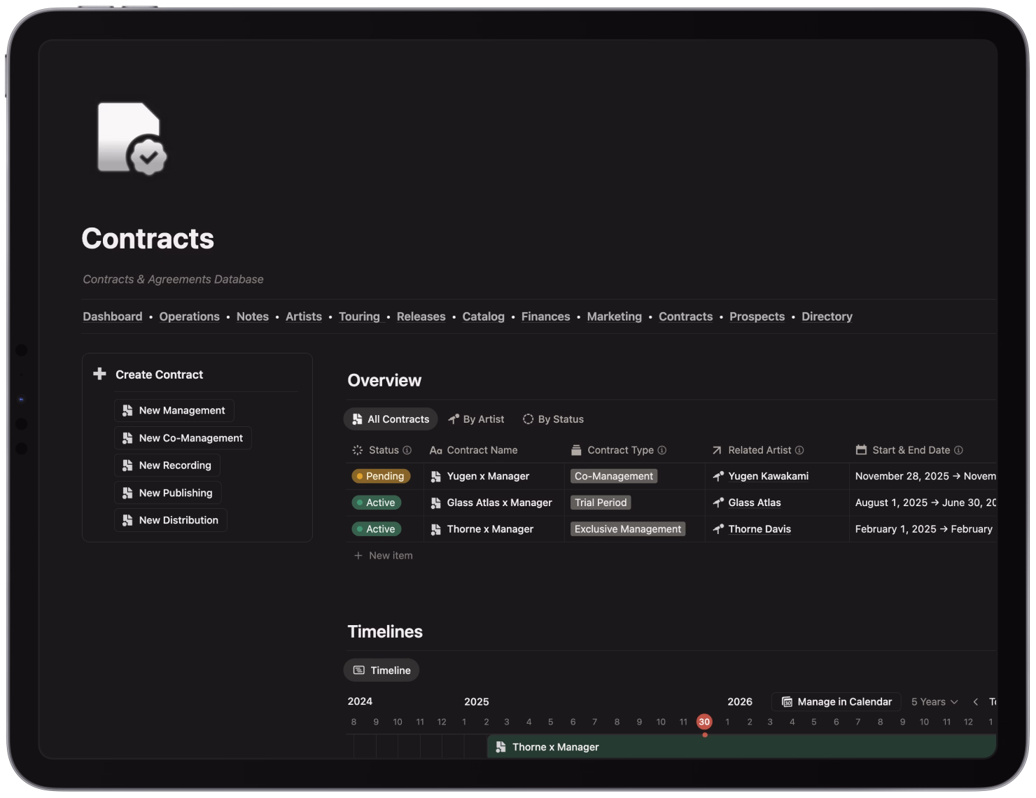Open the Releases navigation link

421,316
